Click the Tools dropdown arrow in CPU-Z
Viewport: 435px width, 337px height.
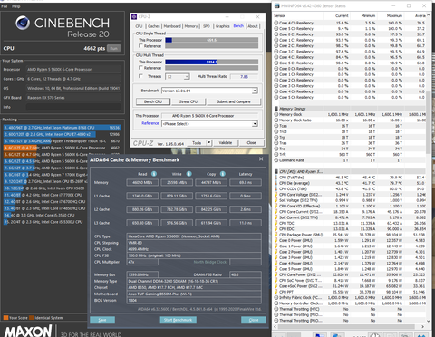pos(208,142)
